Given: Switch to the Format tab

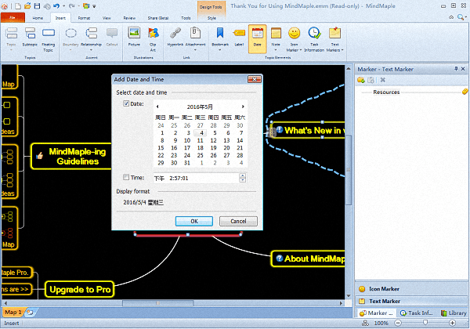Looking at the screenshot, I should pos(84,18).
